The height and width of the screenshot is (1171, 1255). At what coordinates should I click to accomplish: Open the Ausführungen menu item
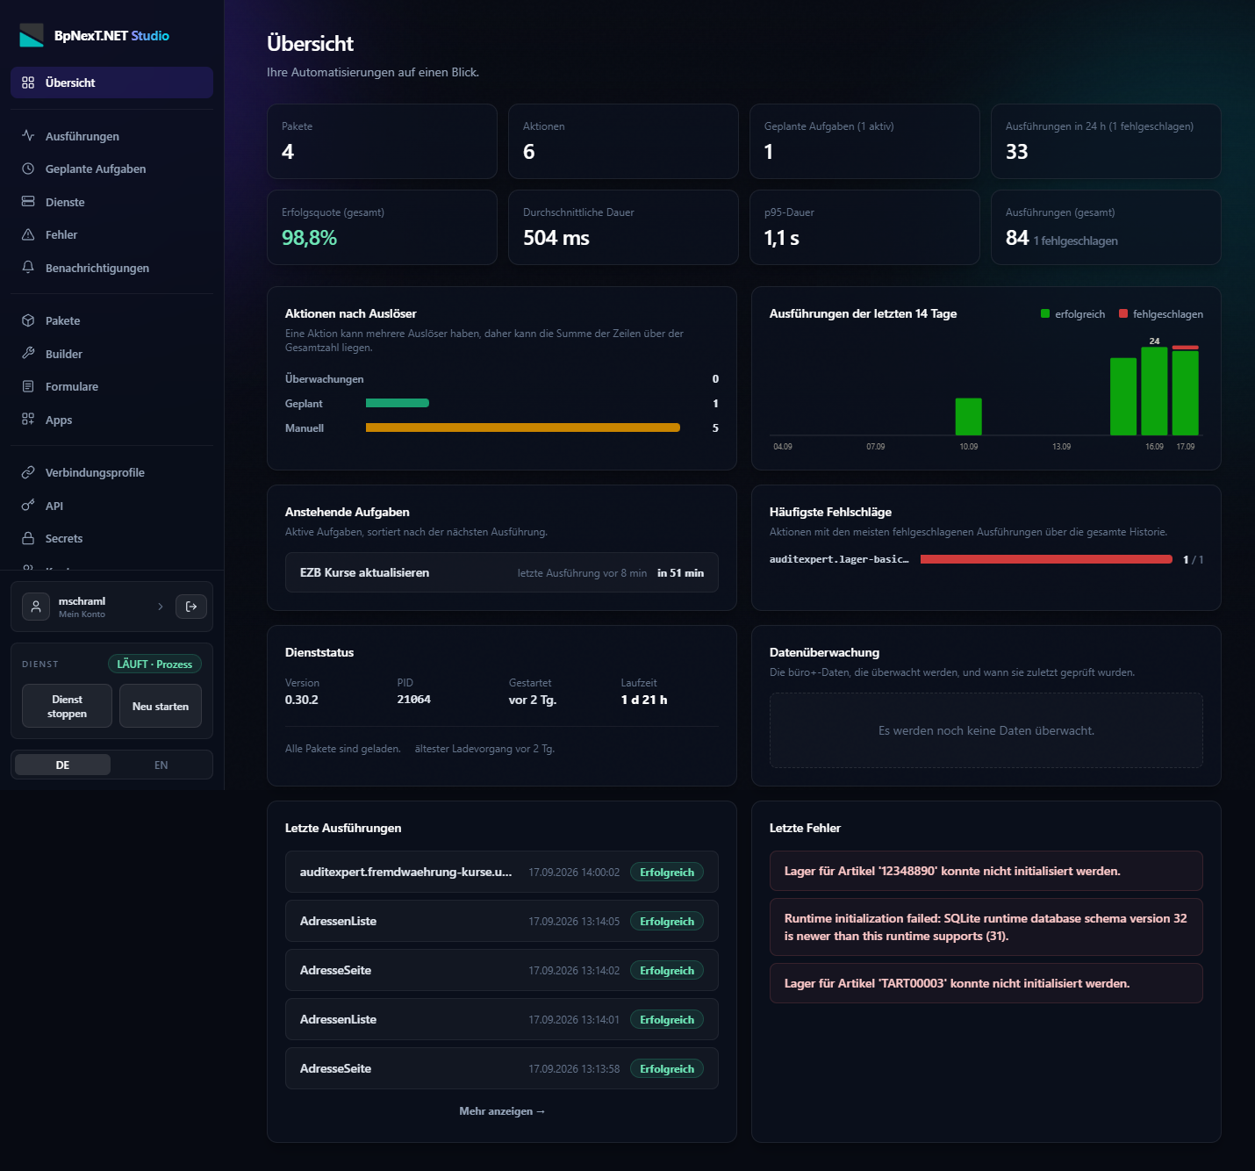111,136
